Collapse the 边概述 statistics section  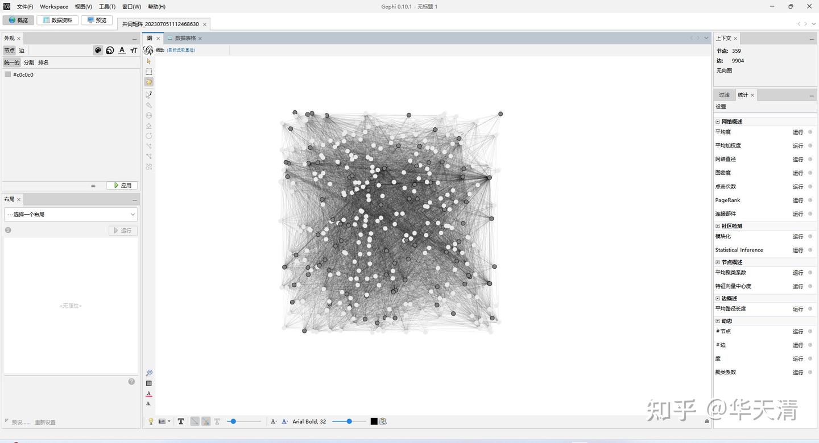pyautogui.click(x=718, y=299)
